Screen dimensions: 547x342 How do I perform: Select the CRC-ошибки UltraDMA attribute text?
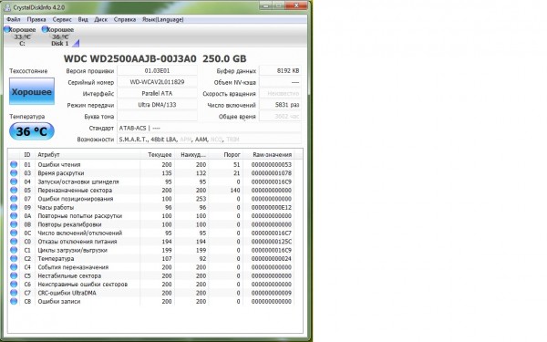(67, 293)
